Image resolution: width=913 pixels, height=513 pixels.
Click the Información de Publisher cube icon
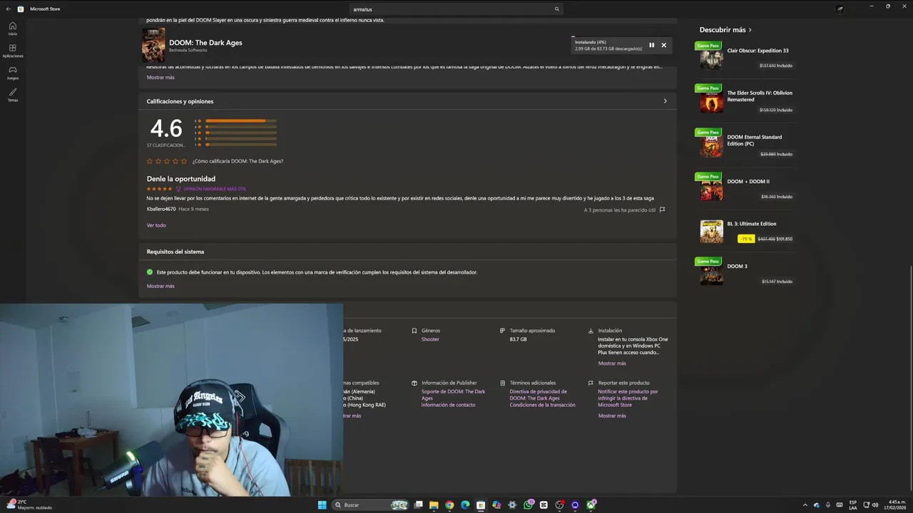click(414, 383)
